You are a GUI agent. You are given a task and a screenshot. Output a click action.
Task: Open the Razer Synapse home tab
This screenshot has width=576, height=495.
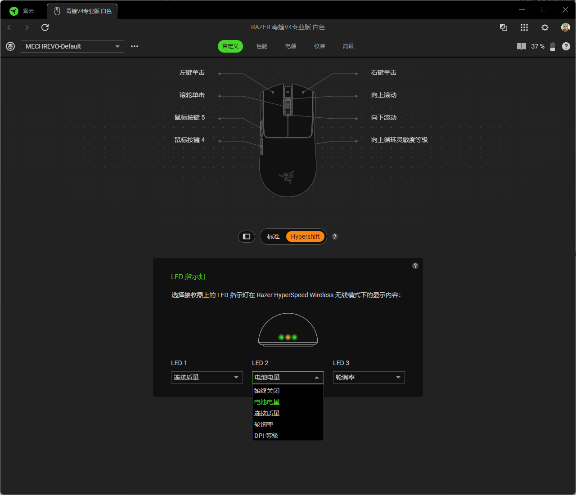[x=22, y=11]
